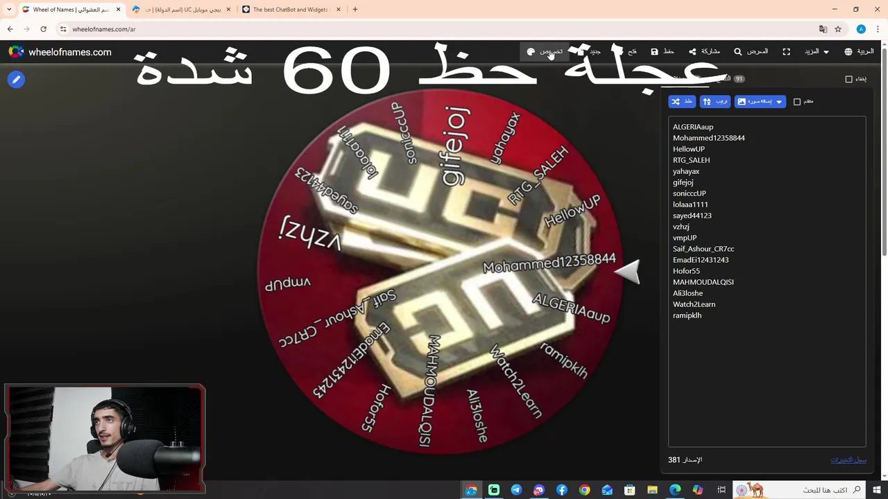This screenshot has height=499, width=888.
Task: Open Task View from the taskbar
Action: (x=721, y=491)
